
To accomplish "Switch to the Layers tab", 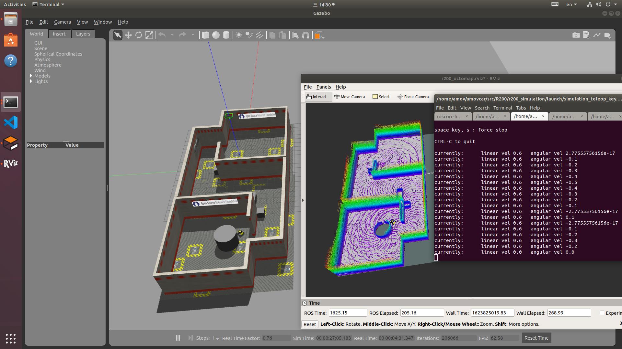I will [83, 34].
